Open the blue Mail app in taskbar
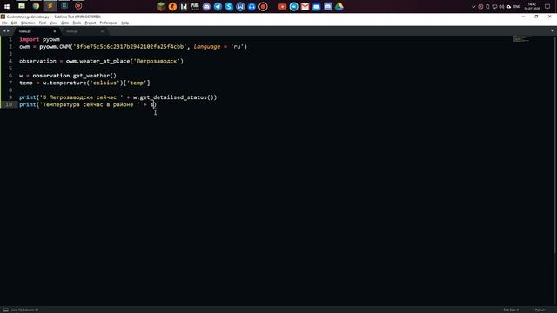Image resolution: width=557 pixels, height=313 pixels. pyautogui.click(x=317, y=6)
